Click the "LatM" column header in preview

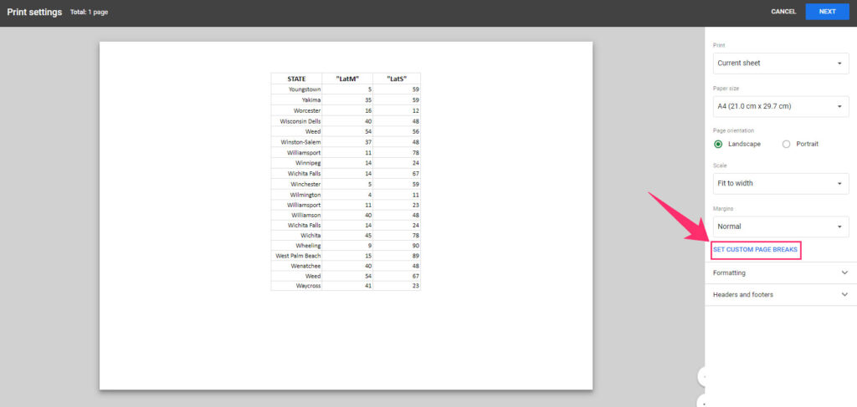tap(347, 79)
